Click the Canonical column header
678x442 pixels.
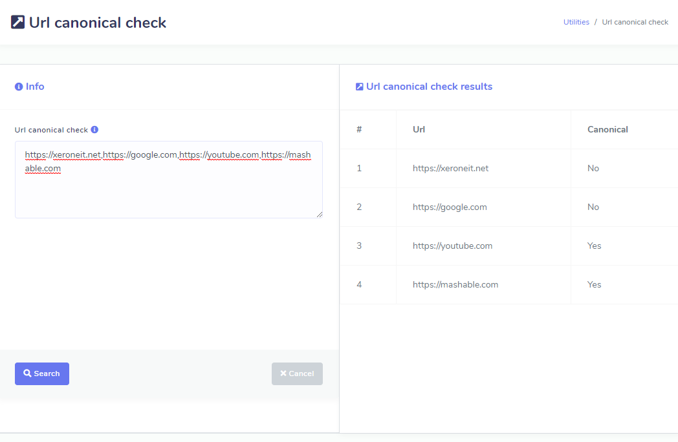607,129
